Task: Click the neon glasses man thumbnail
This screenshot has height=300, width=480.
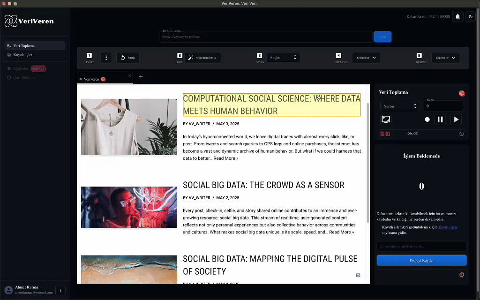Action: tap(129, 207)
